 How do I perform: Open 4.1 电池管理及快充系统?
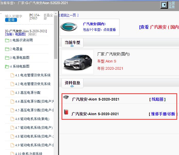click(33, 75)
